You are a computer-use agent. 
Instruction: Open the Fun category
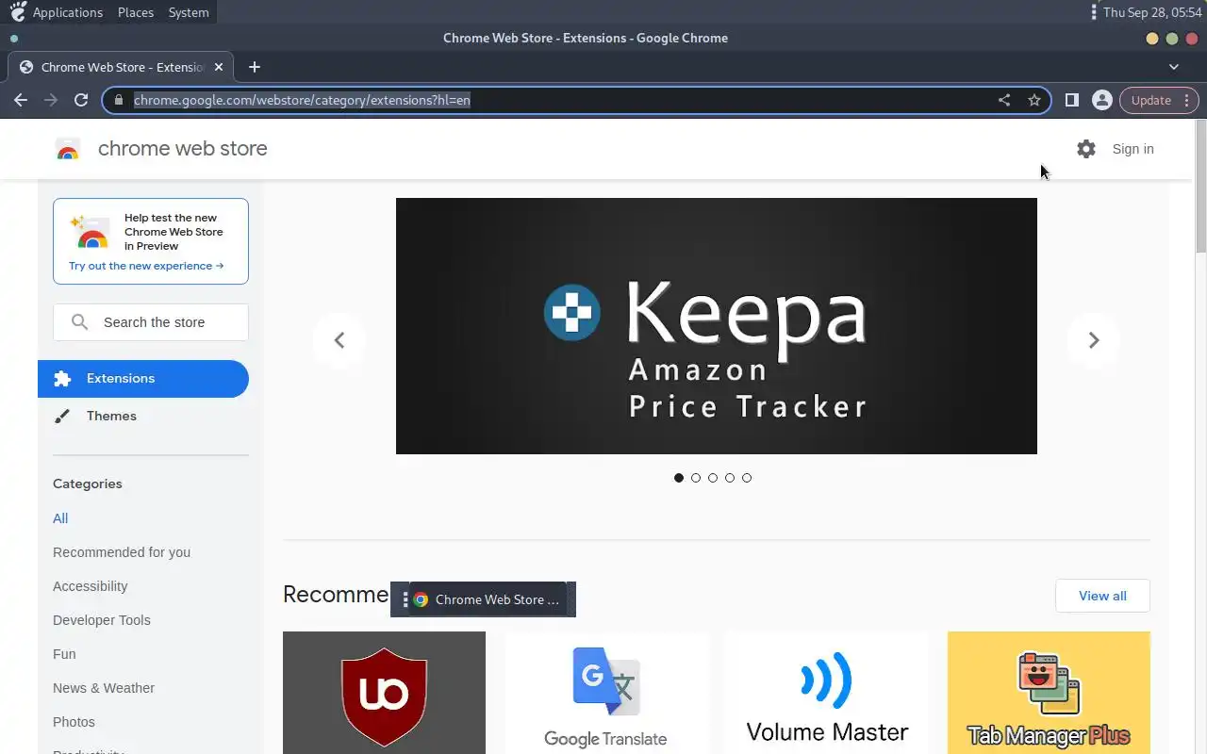pyautogui.click(x=64, y=654)
